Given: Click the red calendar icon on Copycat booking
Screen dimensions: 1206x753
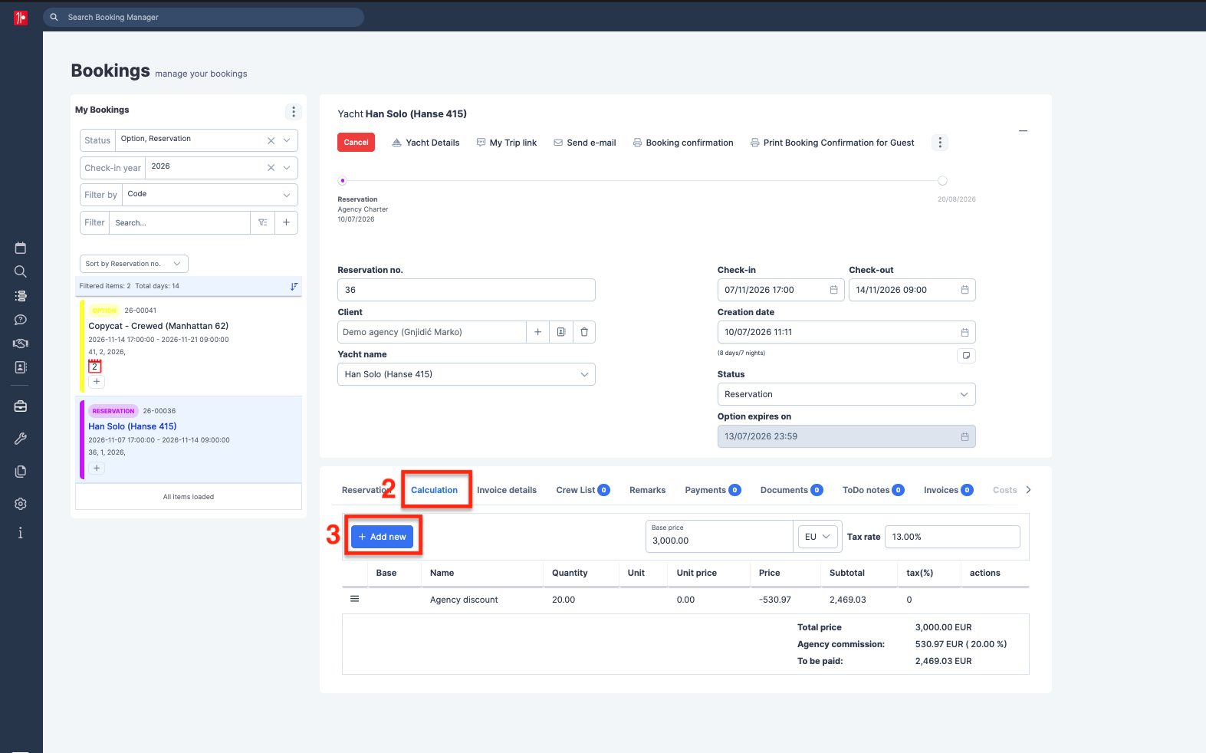Looking at the screenshot, I should (95, 366).
